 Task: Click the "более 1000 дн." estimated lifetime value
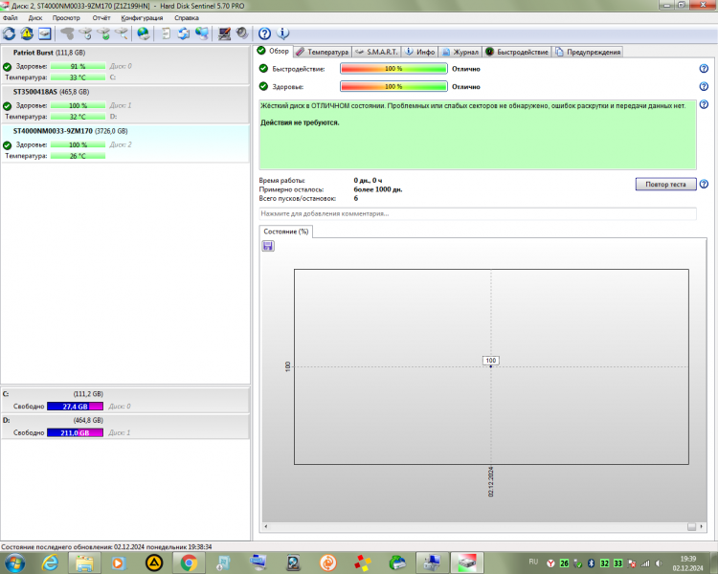[378, 189]
